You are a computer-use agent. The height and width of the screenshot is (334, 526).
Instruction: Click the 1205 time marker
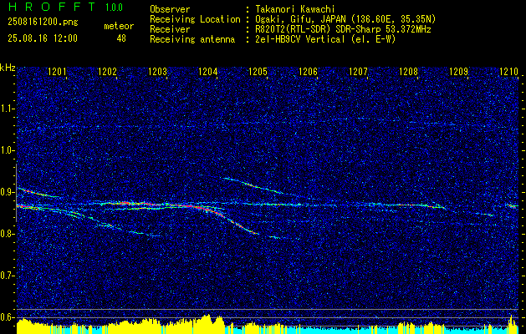click(258, 71)
